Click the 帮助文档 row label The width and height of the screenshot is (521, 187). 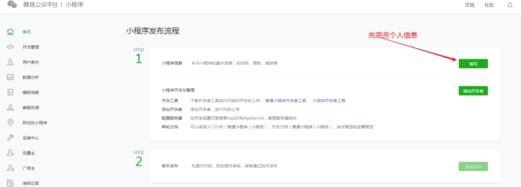coord(170,127)
